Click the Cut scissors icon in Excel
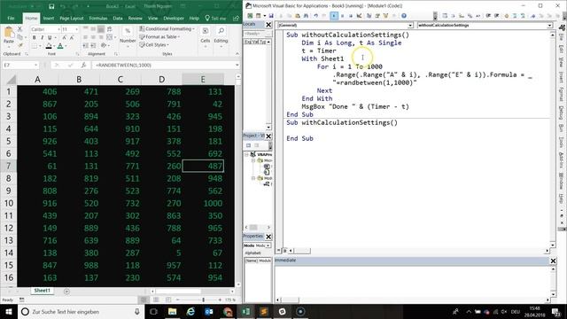The width and height of the screenshot is (567, 319). coord(19,29)
